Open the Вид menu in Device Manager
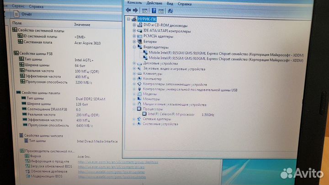329x185 pixels. click(x=170, y=4)
